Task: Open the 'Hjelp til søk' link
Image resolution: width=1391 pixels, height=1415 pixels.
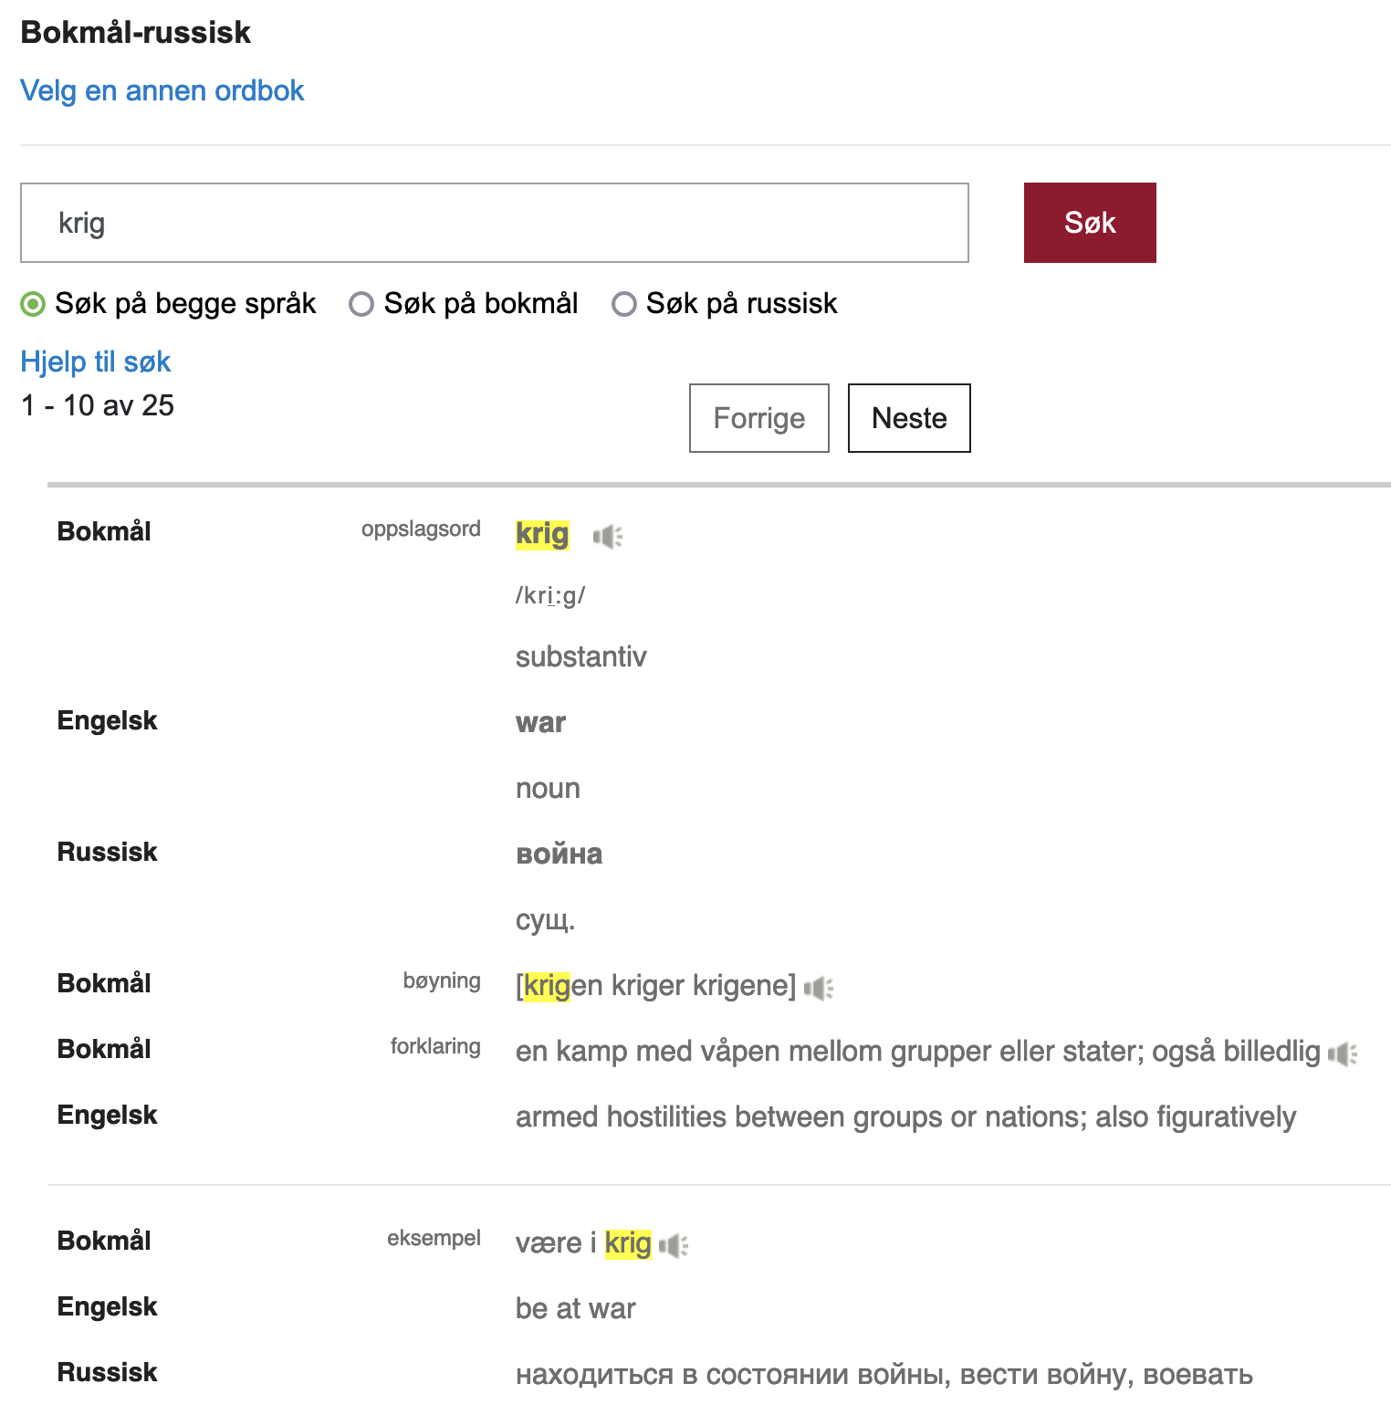Action: click(x=96, y=362)
